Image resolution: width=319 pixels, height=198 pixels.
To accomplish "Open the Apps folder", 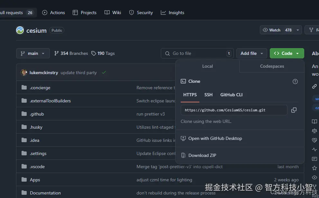I will 35,180.
